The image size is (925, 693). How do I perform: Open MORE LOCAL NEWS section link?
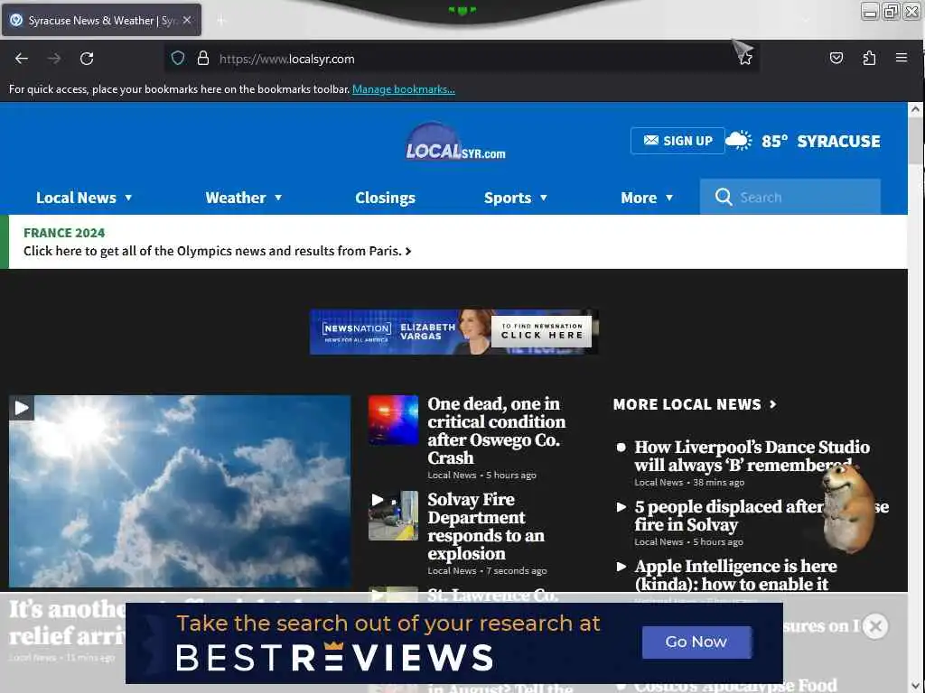(695, 404)
